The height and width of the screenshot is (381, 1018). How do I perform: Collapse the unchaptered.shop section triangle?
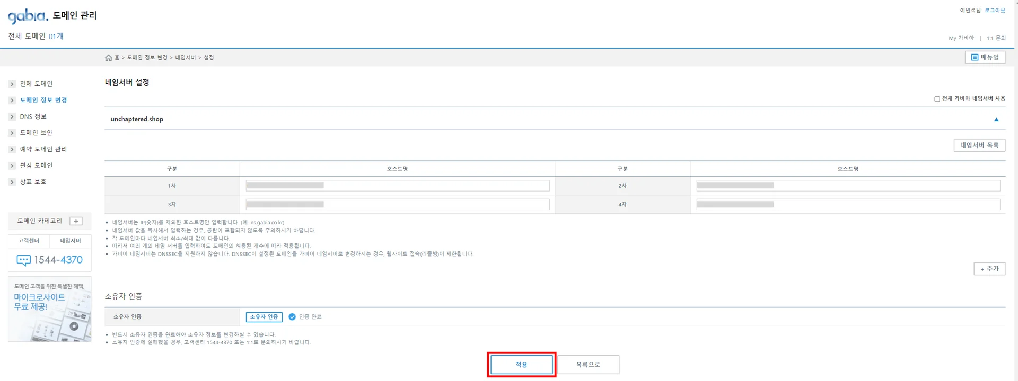coord(996,120)
